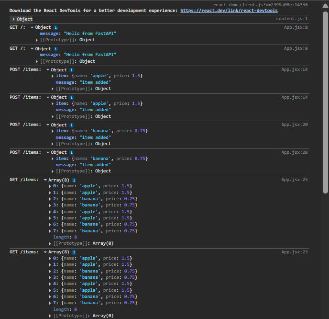Image resolution: width=329 pixels, height=319 pixels.
Task: Expand index 7 banana in first Array(8)
Action: point(50,231)
